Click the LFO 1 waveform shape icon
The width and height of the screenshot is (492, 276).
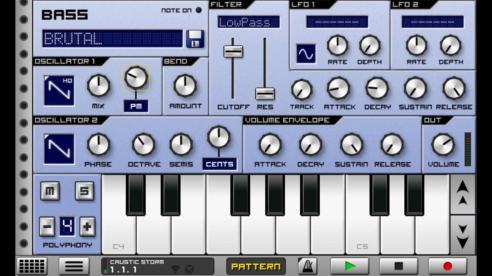coord(306,54)
